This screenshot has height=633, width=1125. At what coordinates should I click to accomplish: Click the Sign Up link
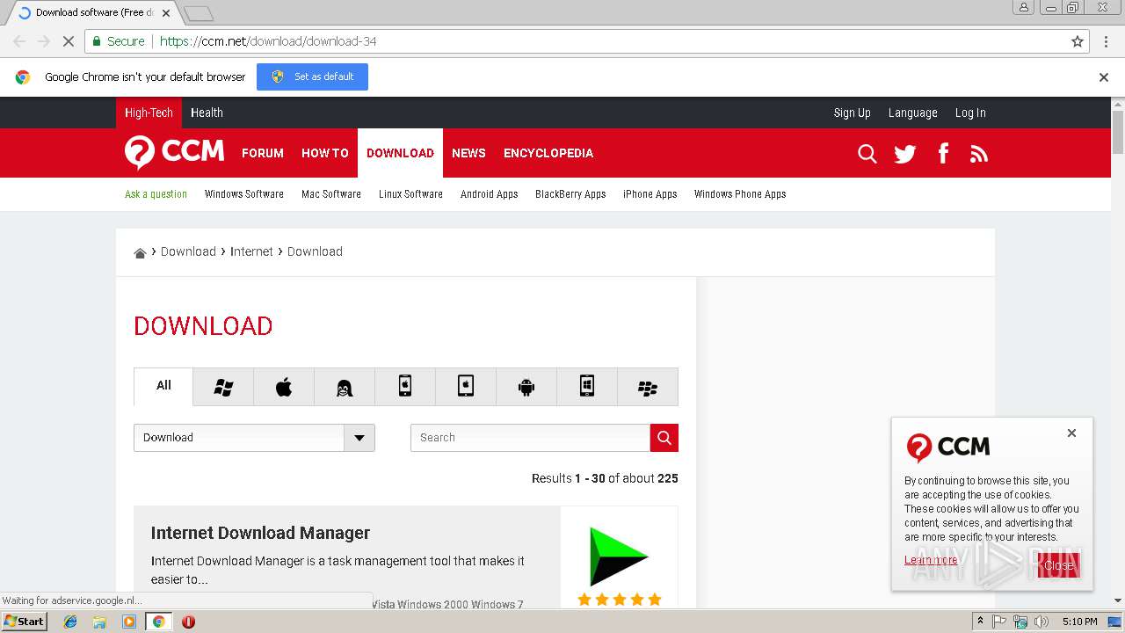click(852, 113)
